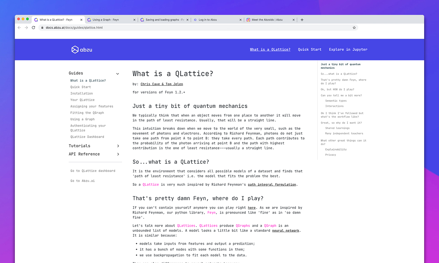Viewport: 439px width, 263px height.
Task: Select the 'What is a QLattice? · Feyn' tab
Action: pos(58,20)
